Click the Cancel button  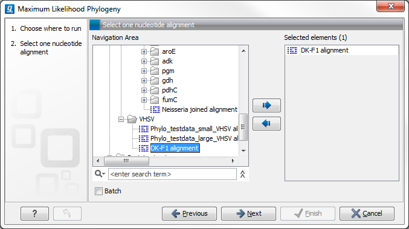pos(367,214)
